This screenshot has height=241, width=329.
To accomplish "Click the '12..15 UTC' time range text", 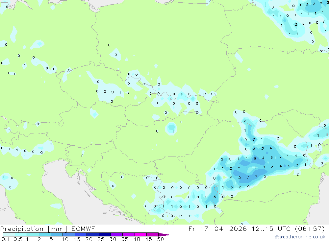I will tap(271, 229).
